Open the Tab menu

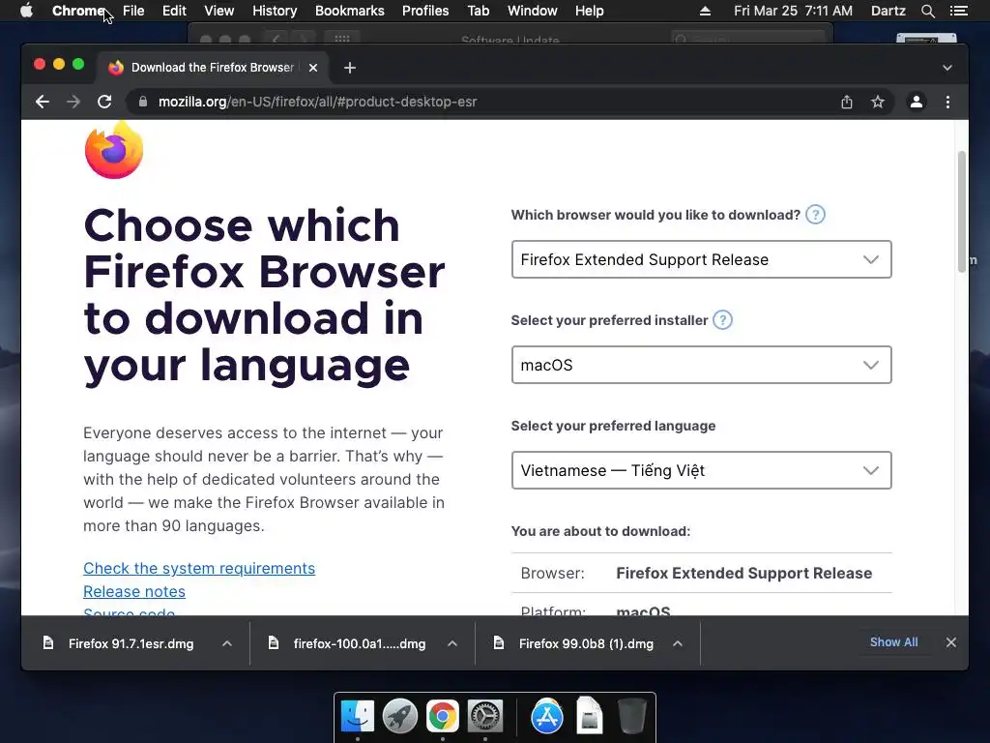coord(478,11)
